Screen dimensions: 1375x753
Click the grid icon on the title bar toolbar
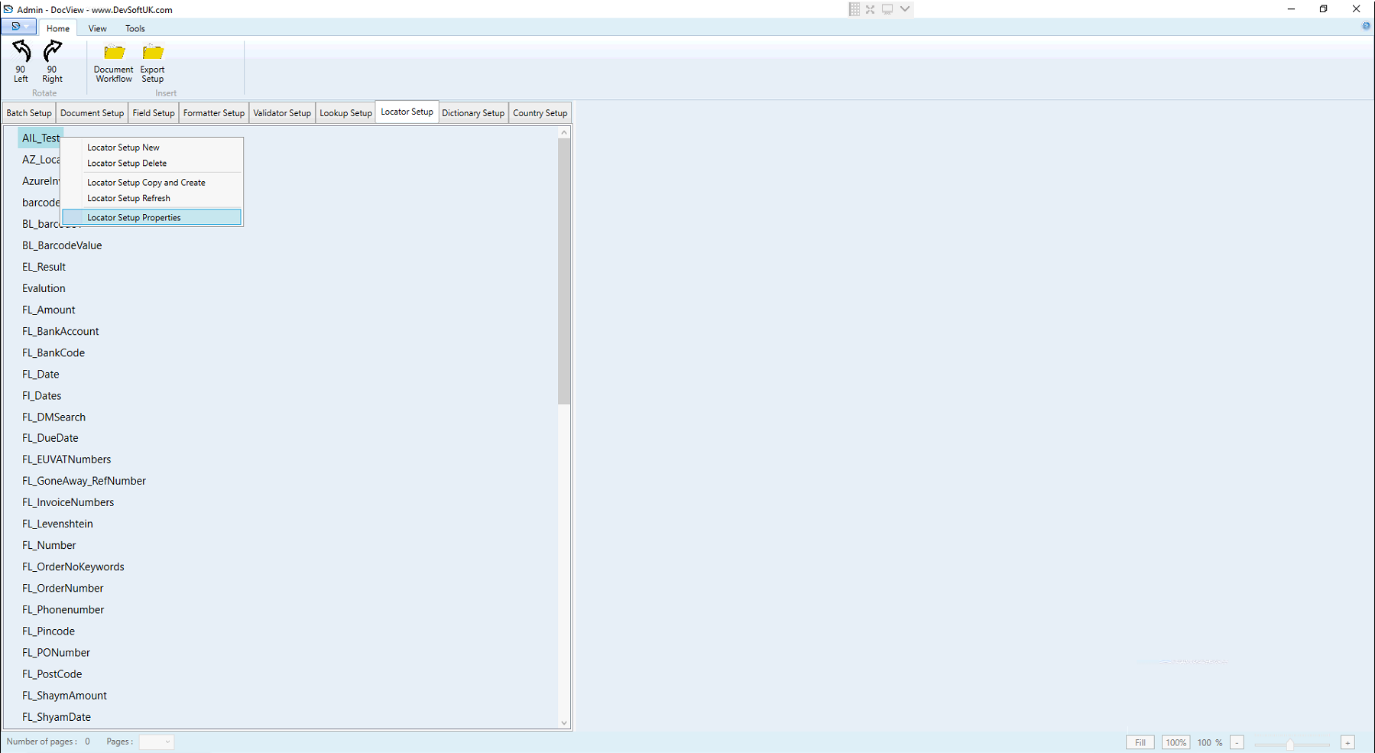click(x=854, y=8)
